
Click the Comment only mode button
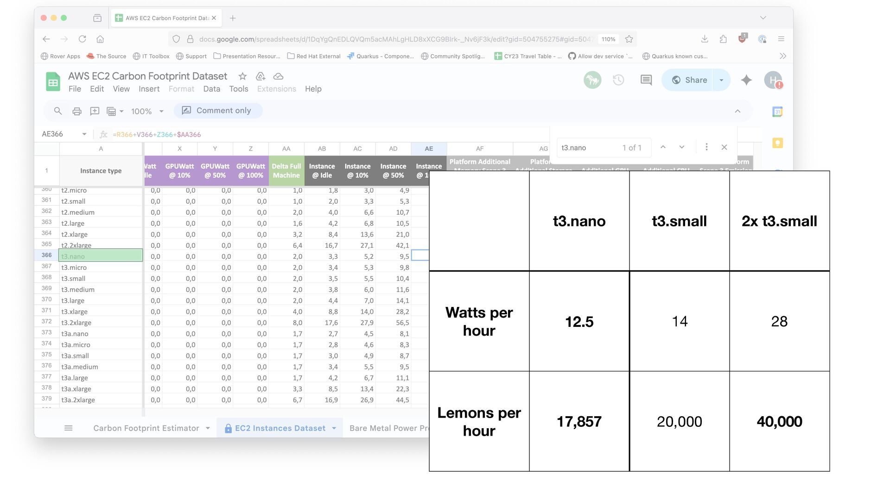point(218,111)
